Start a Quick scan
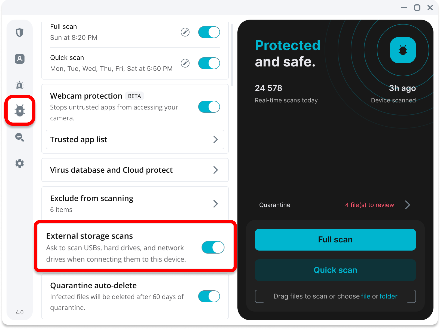Screen dimensions: 440x329 tap(335, 270)
